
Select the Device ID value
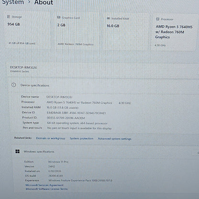(x=76, y=113)
